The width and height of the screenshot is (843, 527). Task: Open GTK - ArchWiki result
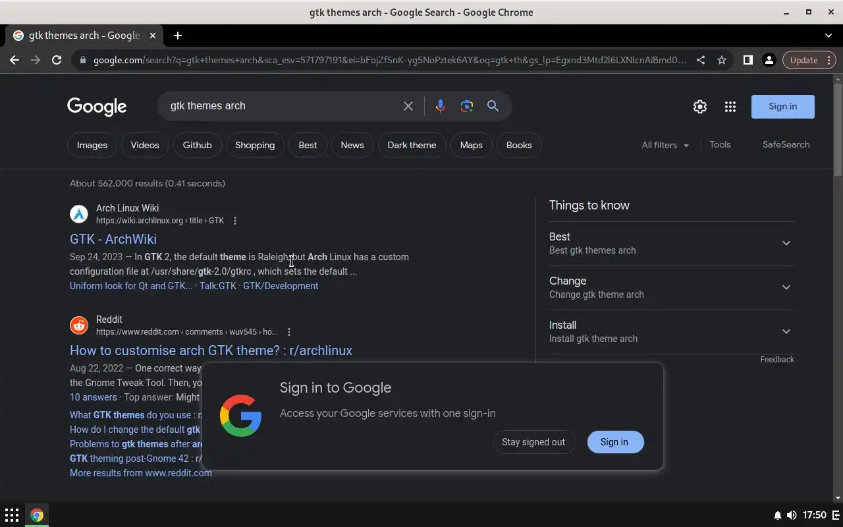click(113, 239)
